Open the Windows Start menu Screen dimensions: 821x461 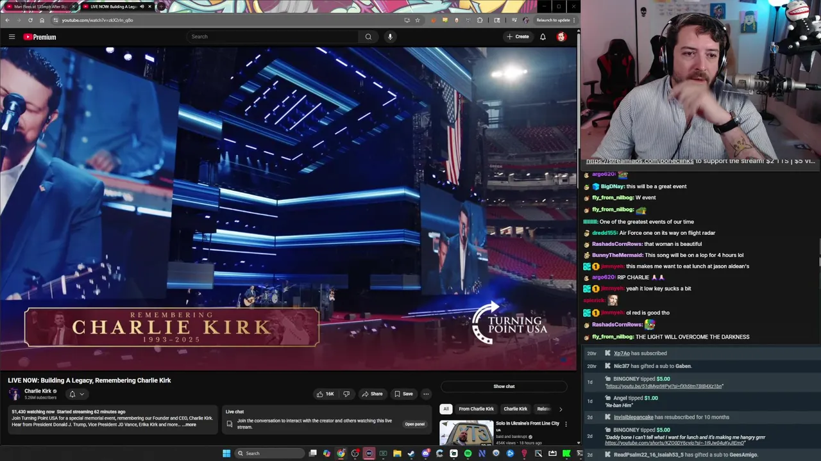point(226,453)
